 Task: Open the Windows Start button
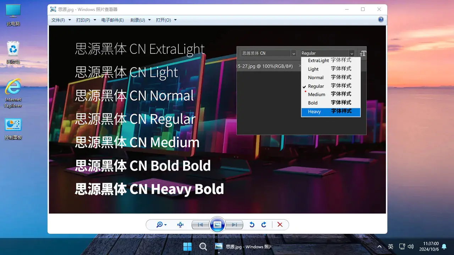(x=187, y=246)
